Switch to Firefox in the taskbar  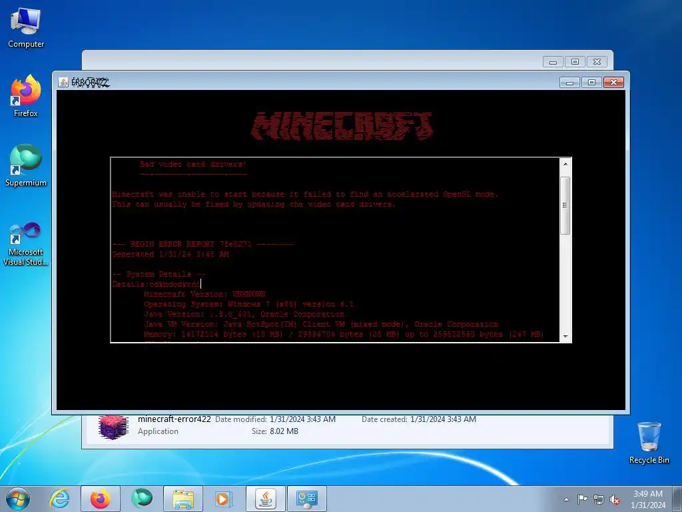click(x=101, y=499)
